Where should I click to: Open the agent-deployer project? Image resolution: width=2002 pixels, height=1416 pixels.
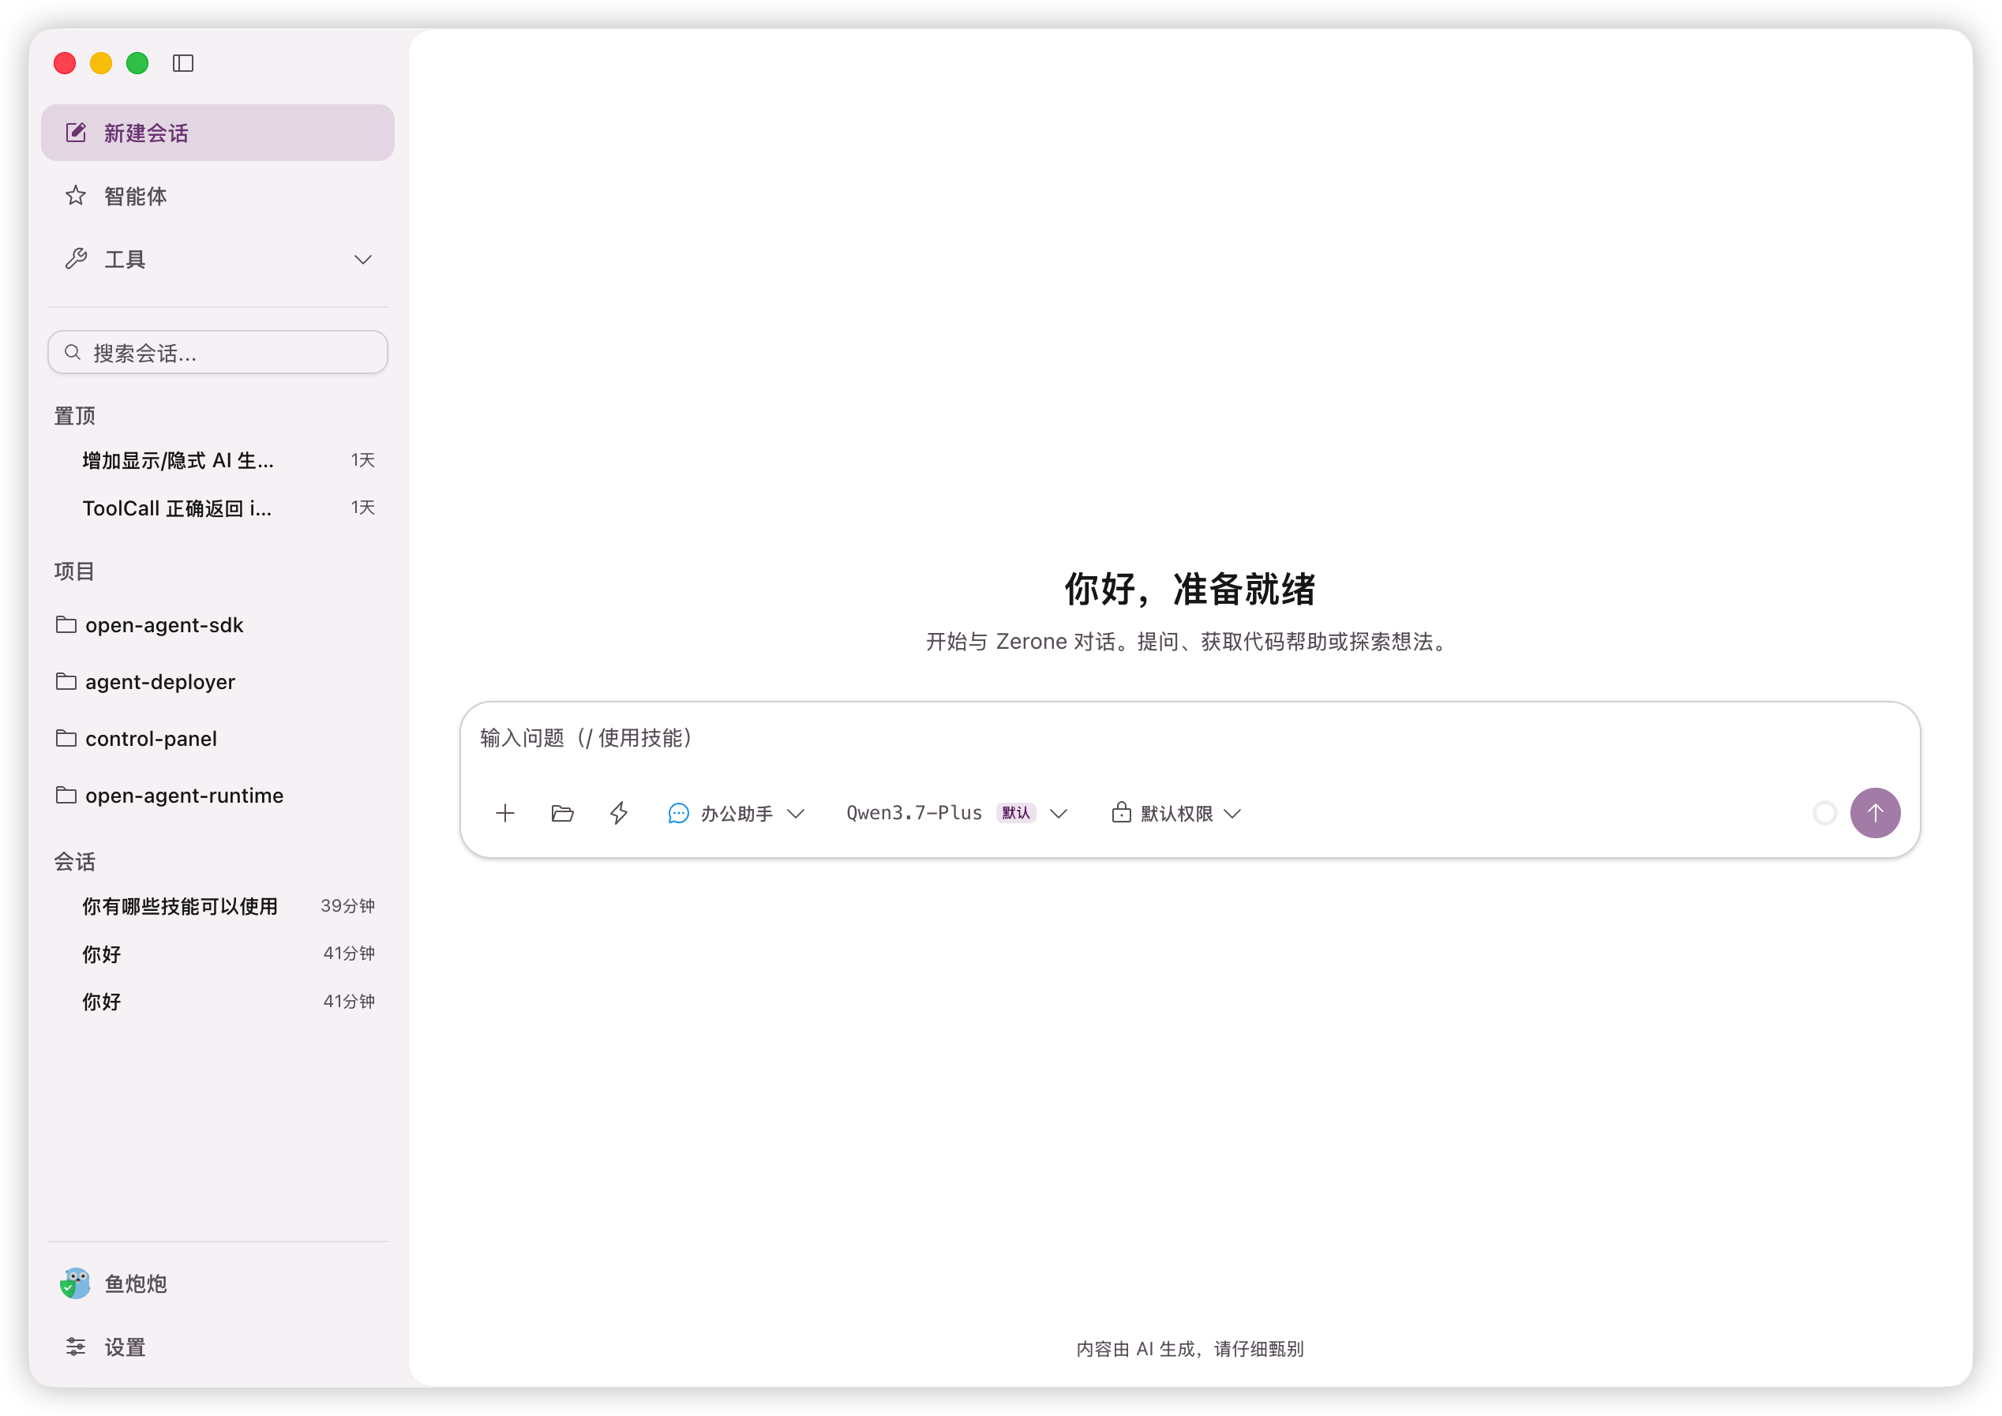(x=218, y=682)
